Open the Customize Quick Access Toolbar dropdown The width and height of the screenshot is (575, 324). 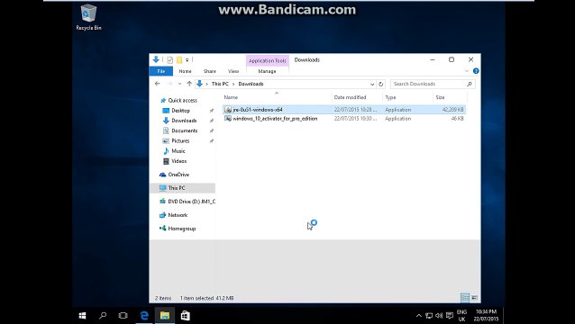pos(187,59)
